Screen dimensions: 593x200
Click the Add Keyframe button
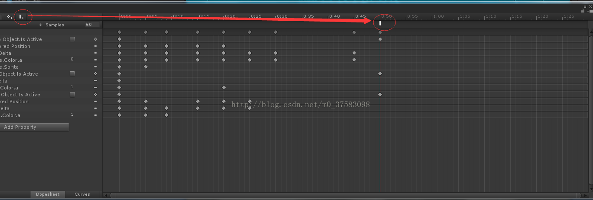tap(9, 17)
